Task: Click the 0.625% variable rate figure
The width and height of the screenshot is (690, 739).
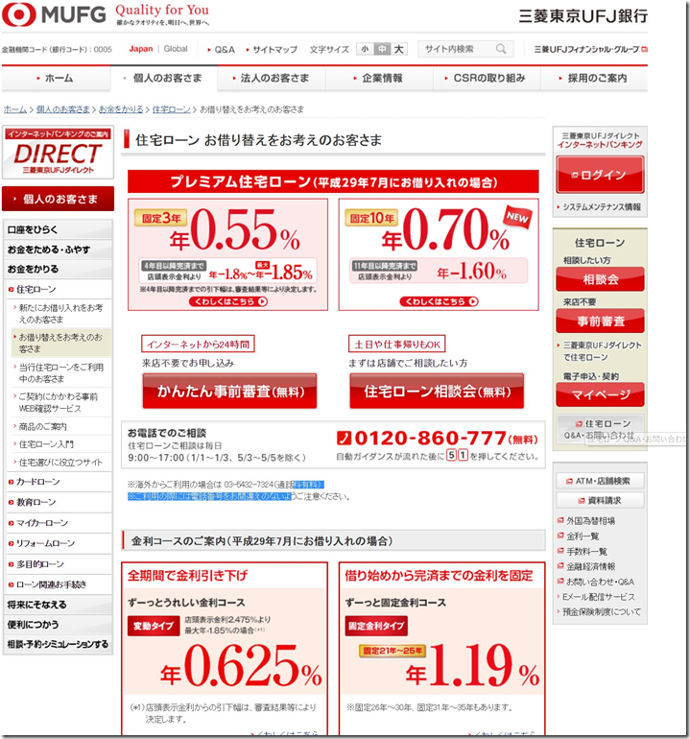Action: [241, 666]
